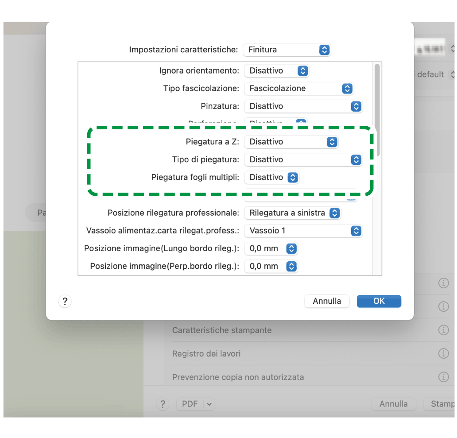Open the Piegatura a Z dropdown
The image size is (457, 438).
pyautogui.click(x=291, y=142)
